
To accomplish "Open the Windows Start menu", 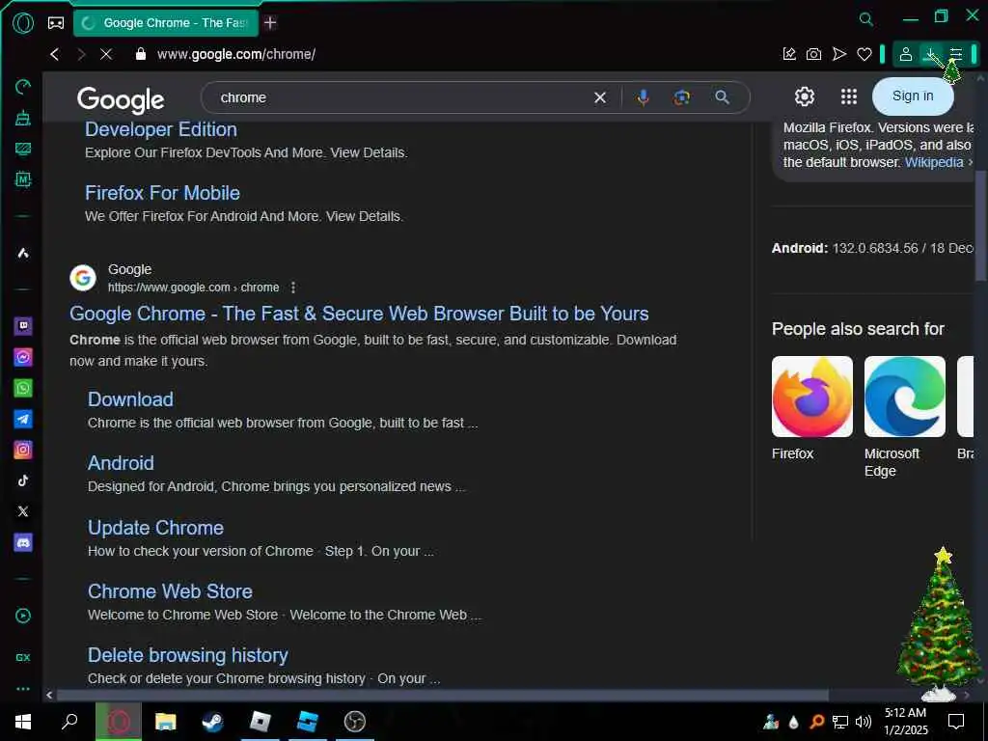I will [x=23, y=722].
